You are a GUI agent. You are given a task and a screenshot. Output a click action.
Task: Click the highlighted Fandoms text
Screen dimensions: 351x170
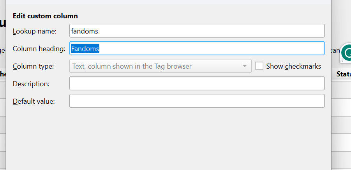[85, 48]
